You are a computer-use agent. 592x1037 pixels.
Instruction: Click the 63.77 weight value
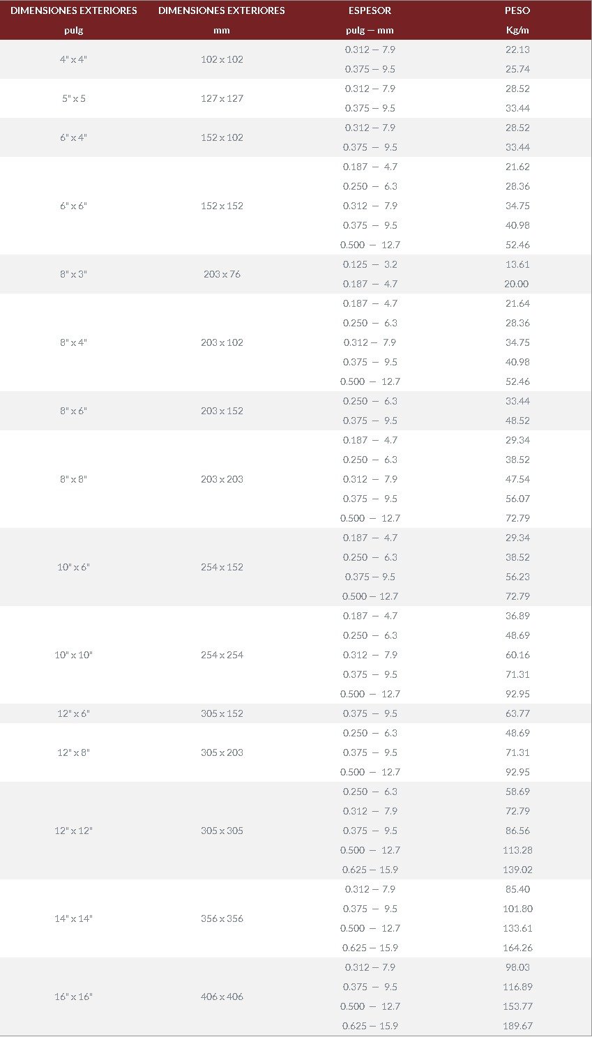click(517, 713)
